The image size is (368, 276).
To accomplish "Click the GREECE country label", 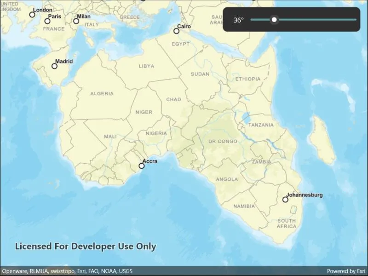I will point(130,17).
